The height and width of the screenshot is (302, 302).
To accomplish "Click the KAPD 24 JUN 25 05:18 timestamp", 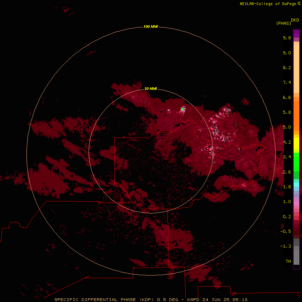I will tap(217, 300).
